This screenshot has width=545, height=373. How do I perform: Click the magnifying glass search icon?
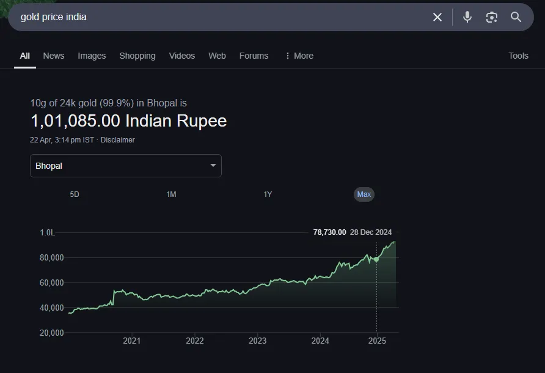516,17
